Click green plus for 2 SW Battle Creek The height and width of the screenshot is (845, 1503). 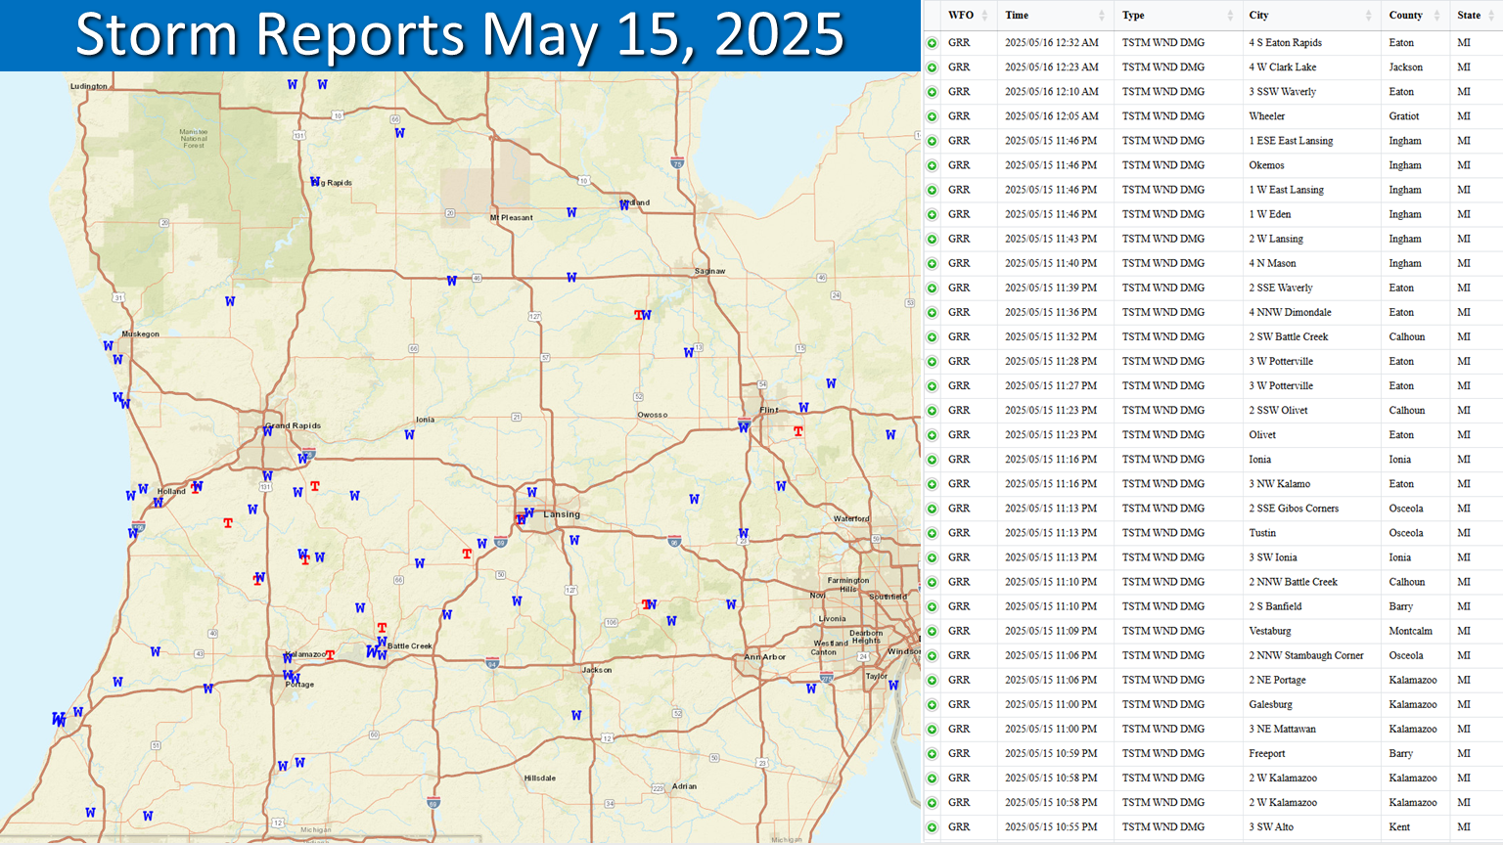click(x=932, y=336)
